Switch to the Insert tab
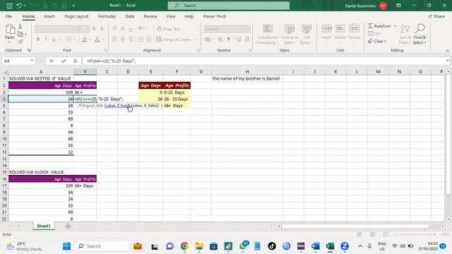This screenshot has height=254, width=452. (x=49, y=16)
